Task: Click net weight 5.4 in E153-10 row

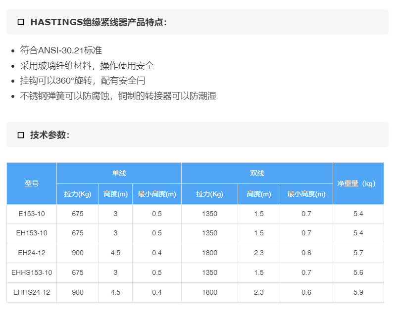Action: 358,214
